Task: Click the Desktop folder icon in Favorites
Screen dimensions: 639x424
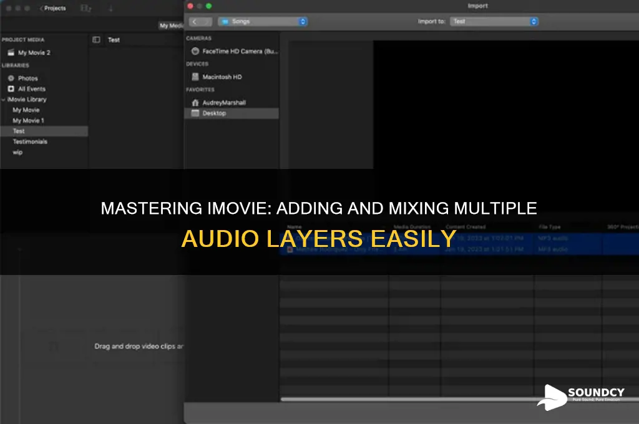Action: 195,113
